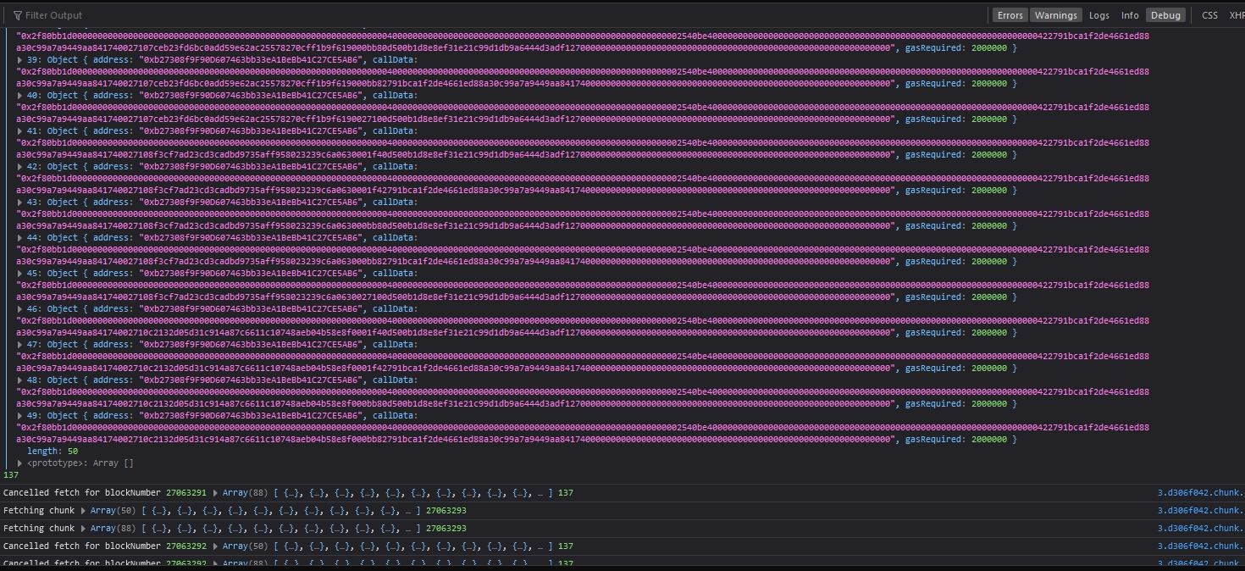
Task: Click 137 at end of Cancelled fetch 27063291 row
Action: tap(566, 493)
